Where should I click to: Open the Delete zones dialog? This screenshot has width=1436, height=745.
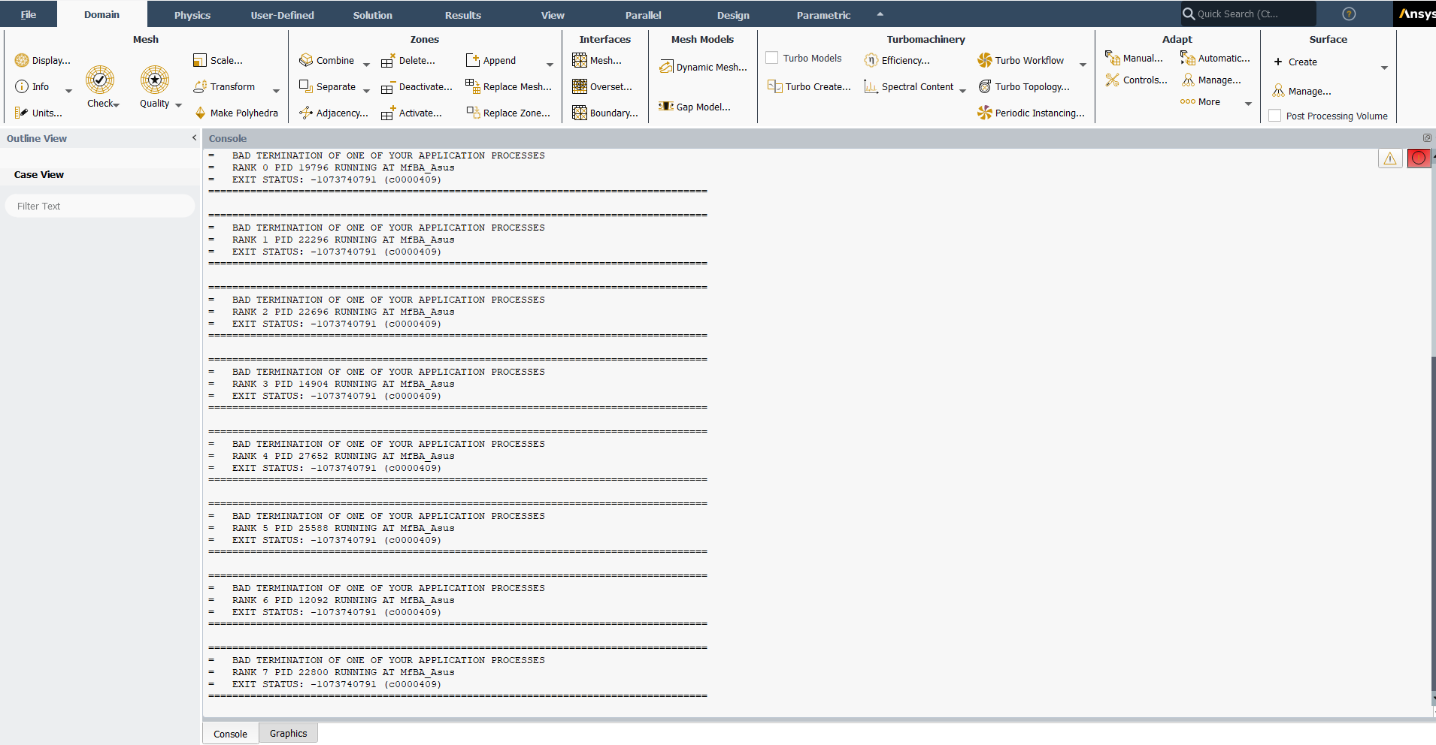coord(408,60)
